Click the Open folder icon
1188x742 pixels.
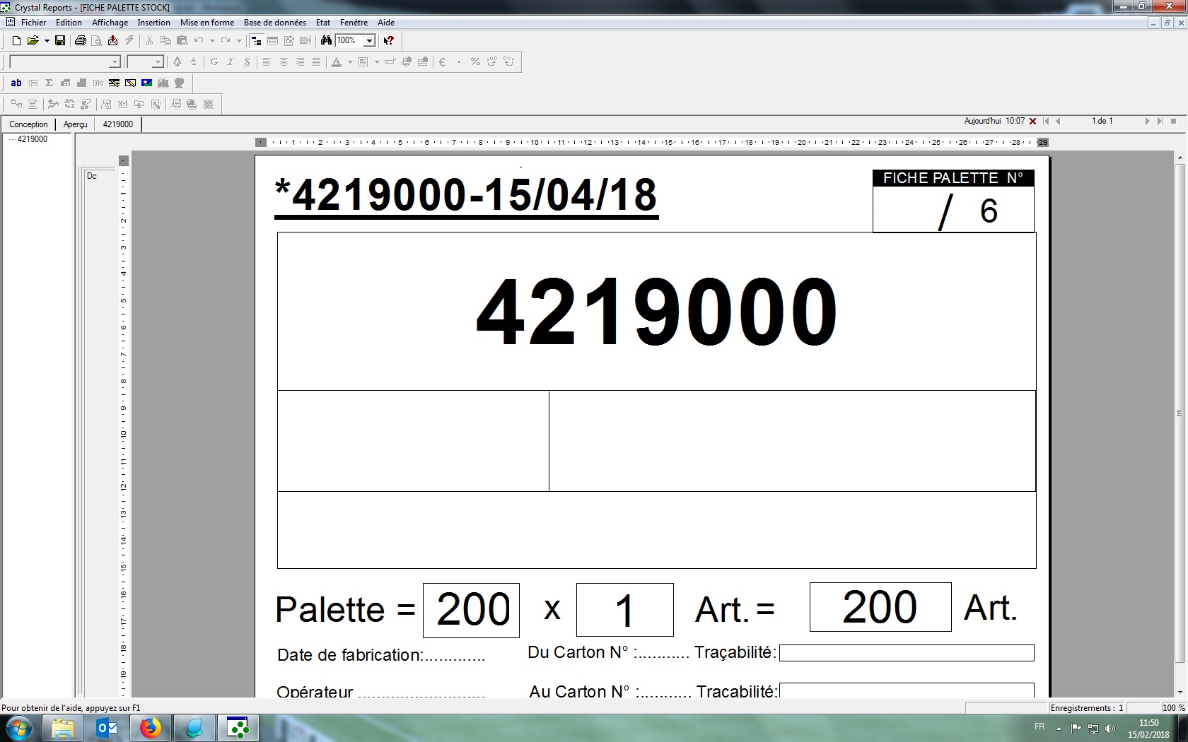point(33,41)
